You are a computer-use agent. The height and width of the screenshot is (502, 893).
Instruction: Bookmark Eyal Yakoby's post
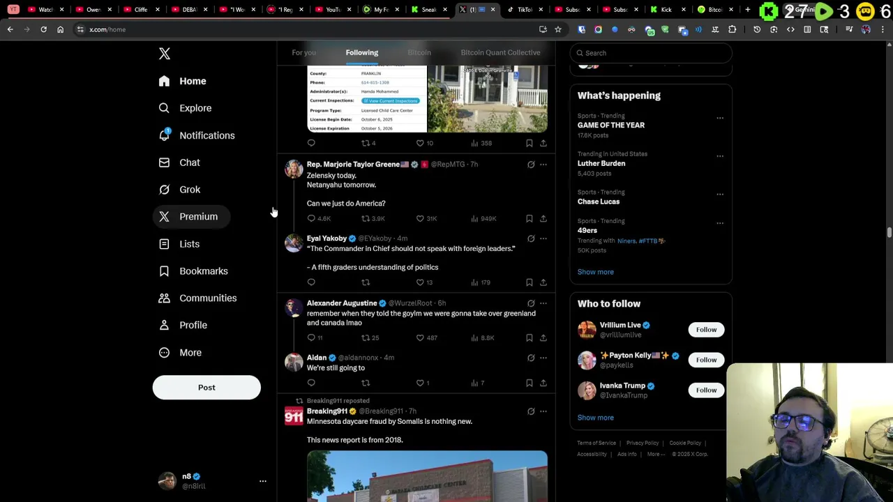529,282
